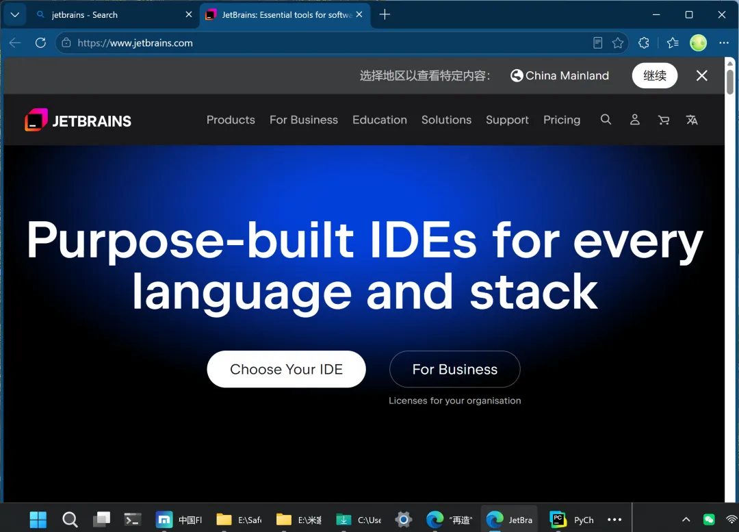Switch to the jetbrains - Search tab
This screenshot has width=739, height=532.
pos(113,14)
